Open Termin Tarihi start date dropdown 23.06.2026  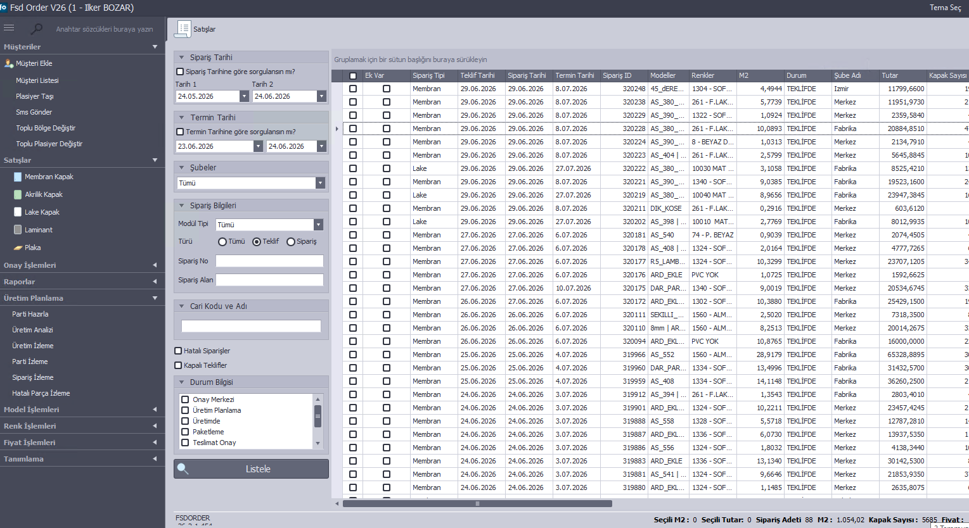click(258, 146)
